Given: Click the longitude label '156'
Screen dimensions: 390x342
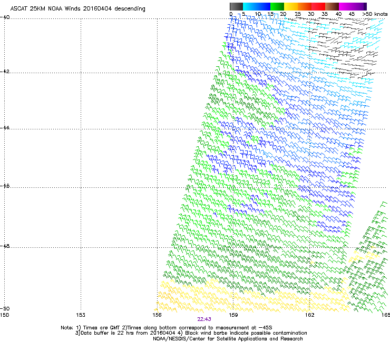Looking at the screenshot, I should coord(157,315).
